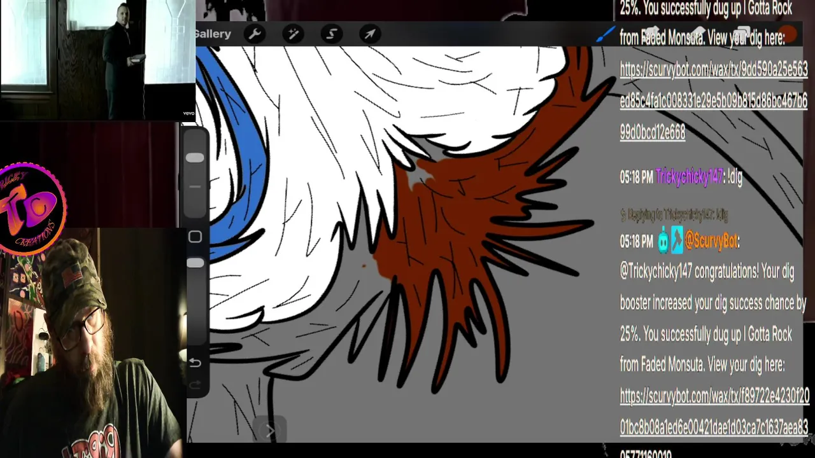
Task: Click the music video thumbnail with the vevo mark
Action: click(x=97, y=60)
